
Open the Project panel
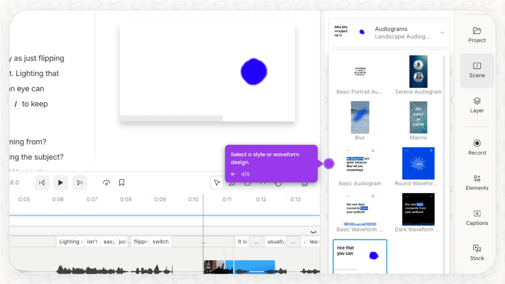(x=476, y=35)
